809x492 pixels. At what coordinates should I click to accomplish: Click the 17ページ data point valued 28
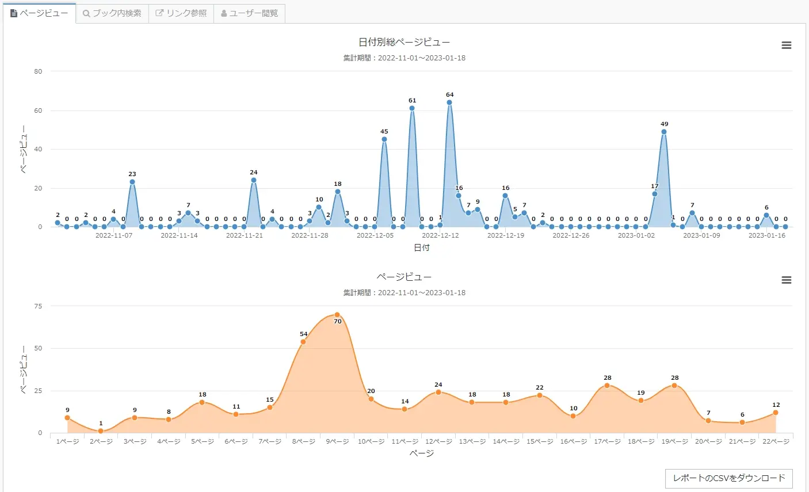coord(607,386)
